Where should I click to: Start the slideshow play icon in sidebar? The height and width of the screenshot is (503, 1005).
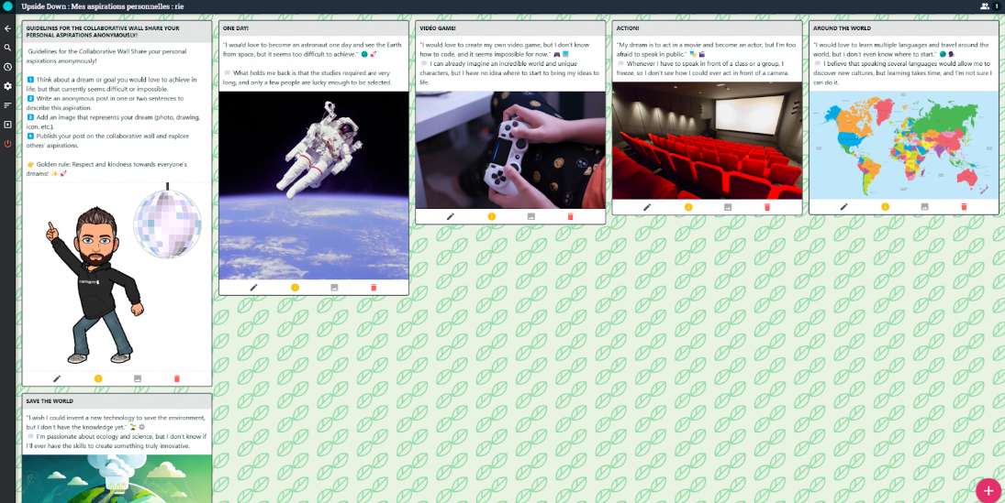click(7, 125)
